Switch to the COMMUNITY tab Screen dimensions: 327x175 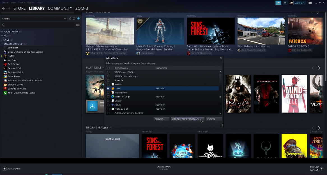click(x=60, y=8)
